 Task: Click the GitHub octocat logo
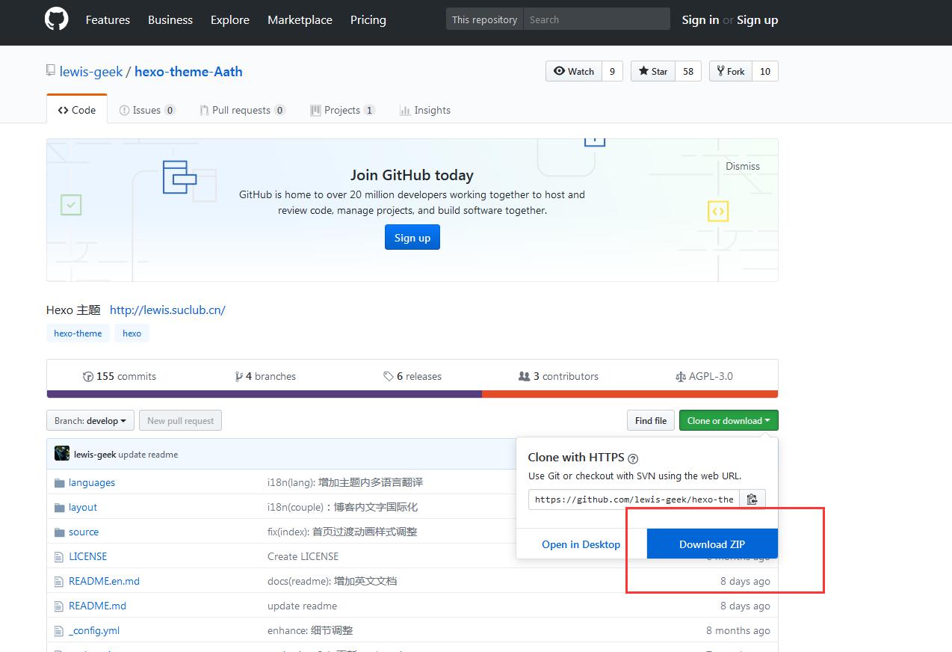[57, 19]
